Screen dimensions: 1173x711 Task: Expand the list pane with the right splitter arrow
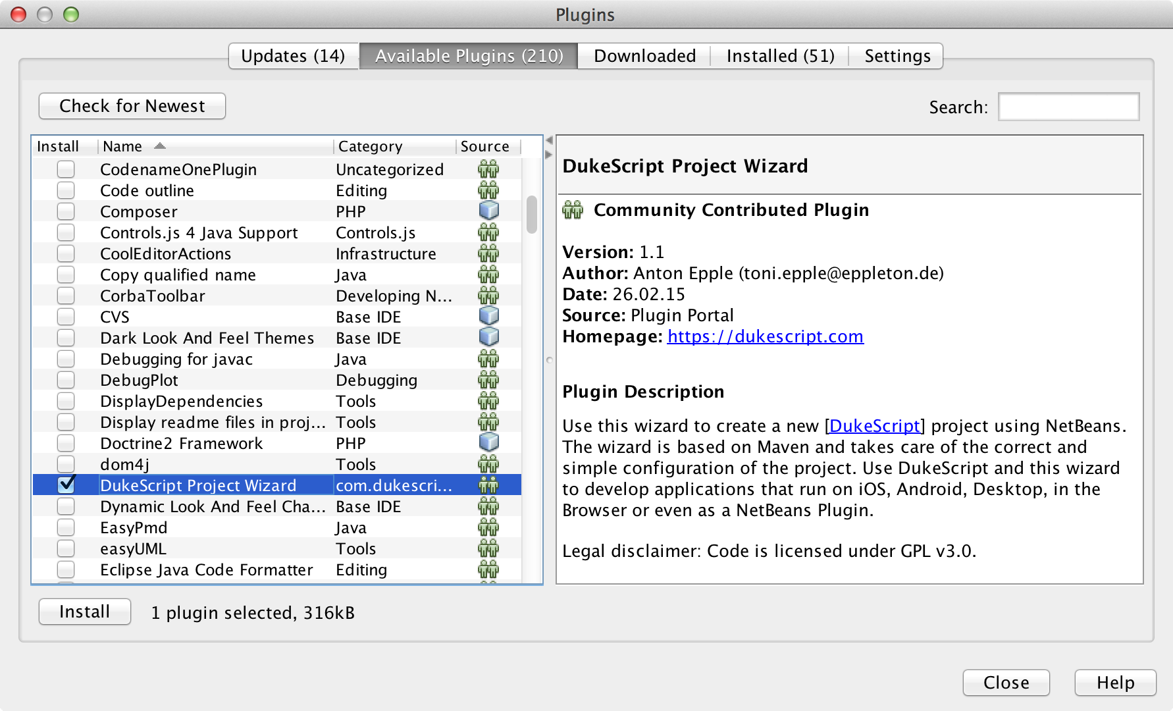[x=549, y=155]
